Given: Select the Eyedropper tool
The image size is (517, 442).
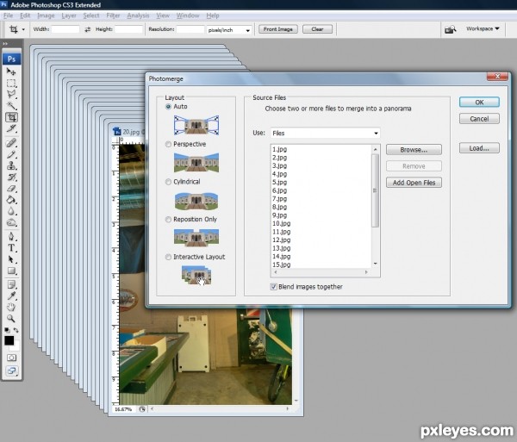Looking at the screenshot, I should (x=11, y=296).
